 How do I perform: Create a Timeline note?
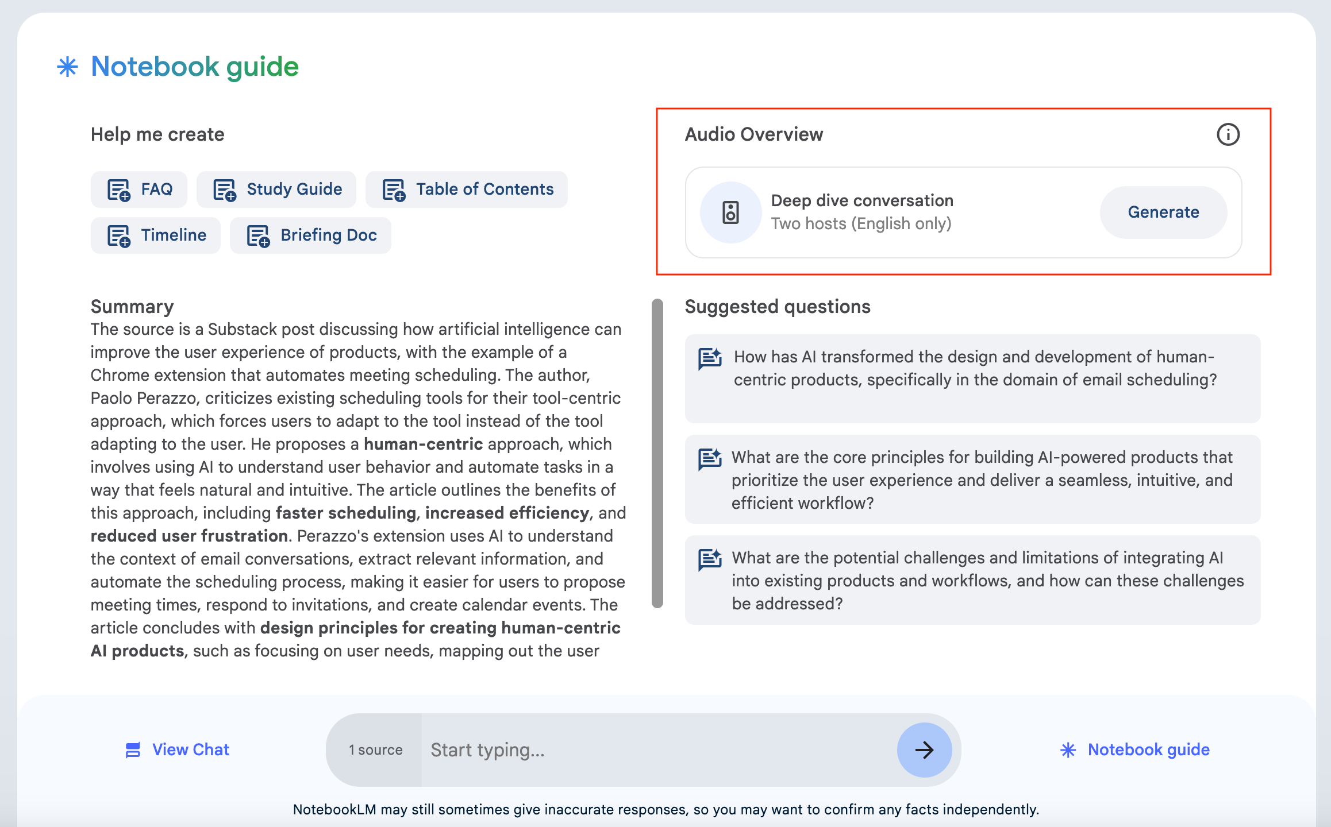[x=156, y=235]
